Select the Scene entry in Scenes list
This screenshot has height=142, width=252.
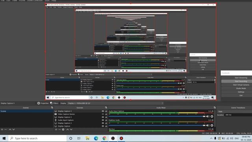pyautogui.click(x=26, y=111)
